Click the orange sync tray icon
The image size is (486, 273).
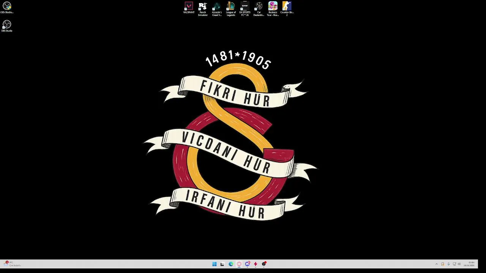pos(442,264)
